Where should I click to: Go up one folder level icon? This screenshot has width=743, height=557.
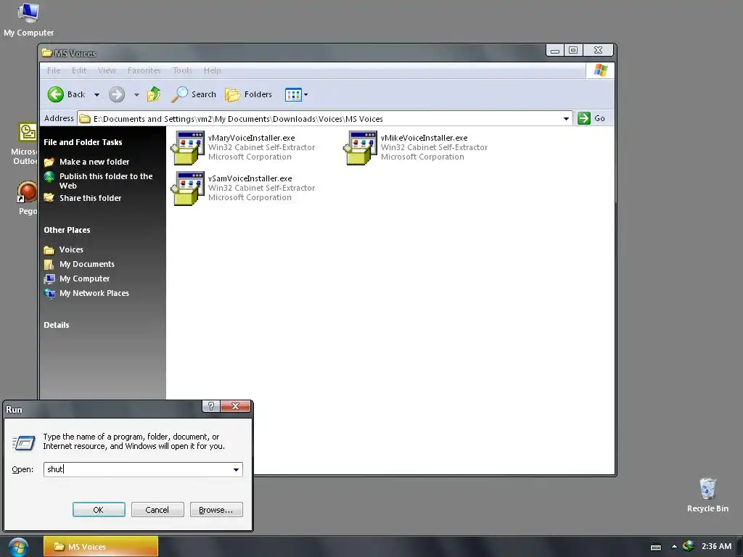tap(154, 94)
